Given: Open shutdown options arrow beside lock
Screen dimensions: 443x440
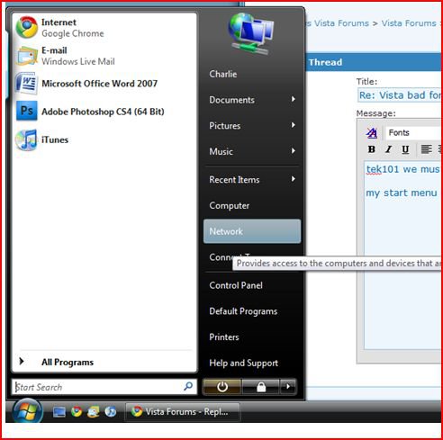Looking at the screenshot, I should (288, 387).
